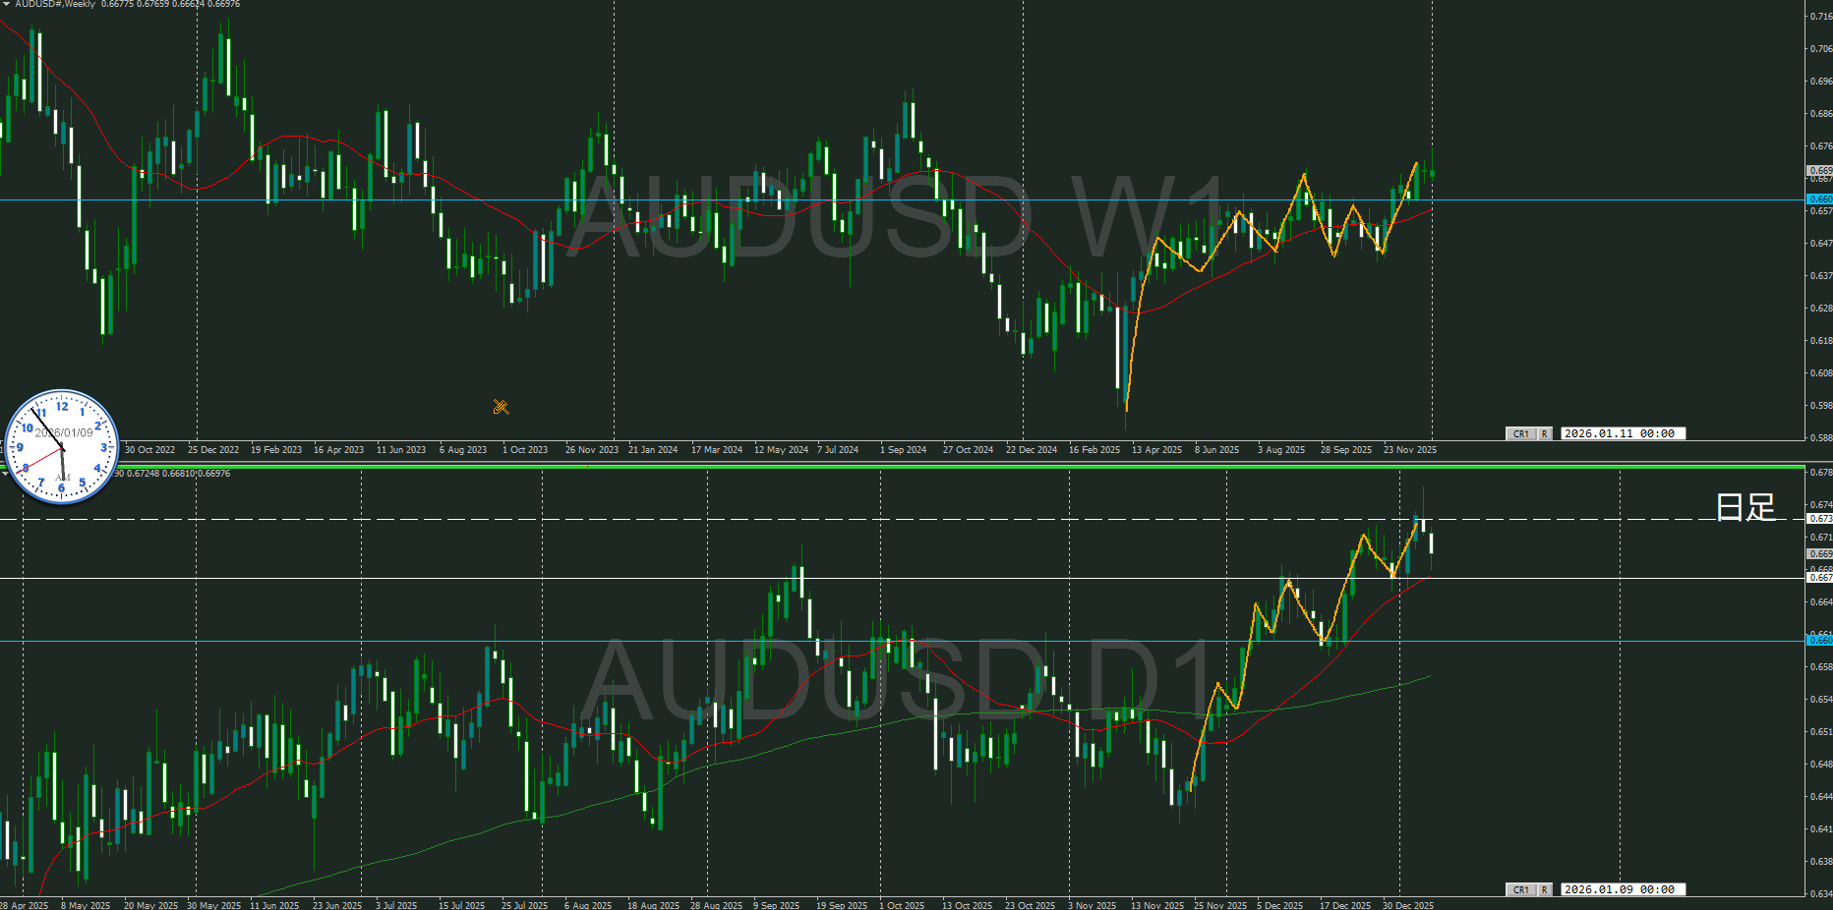
Task: Open the daily chart dropdown triangle
Action: [x=4, y=474]
